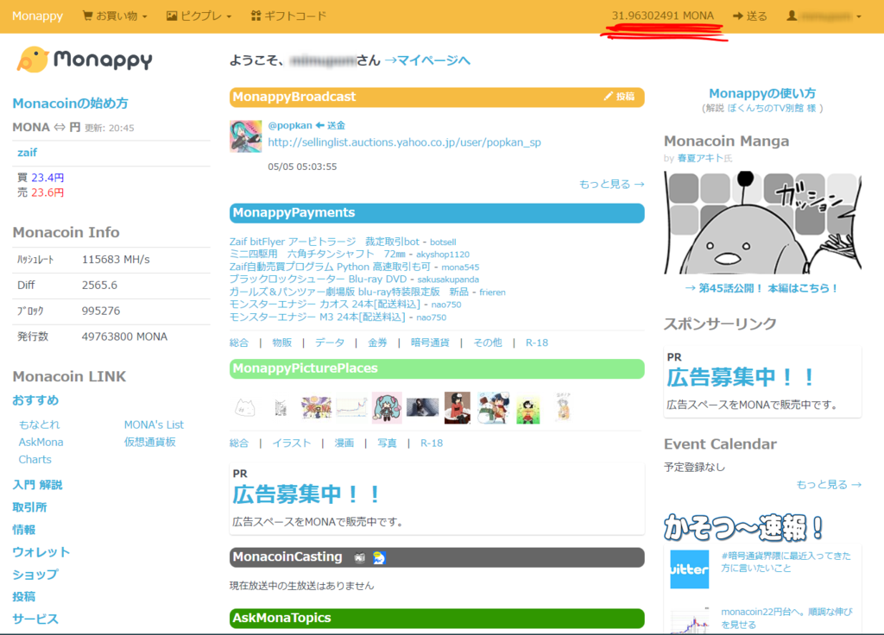
Task: Go to マイページへ link
Action: click(427, 60)
